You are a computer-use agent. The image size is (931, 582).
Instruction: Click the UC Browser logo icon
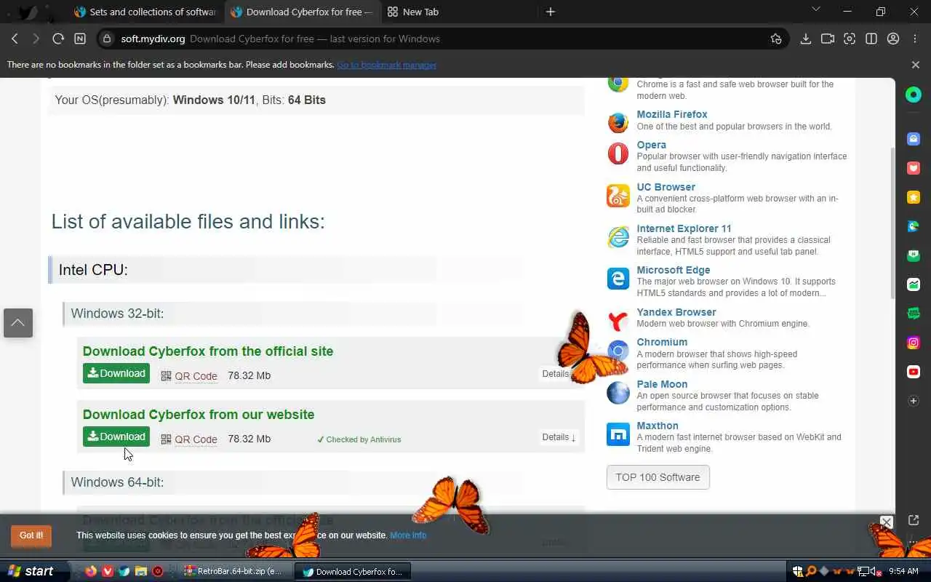tap(618, 196)
